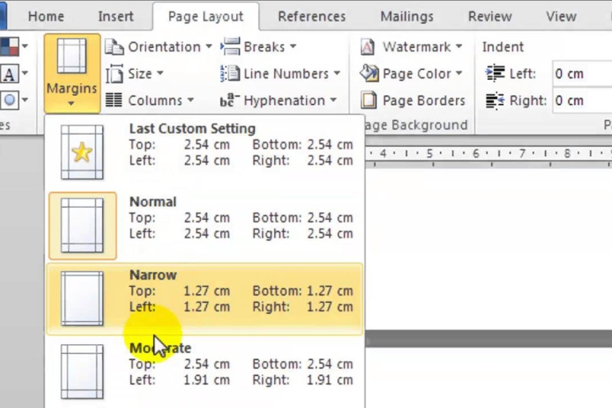Click the Size page icon
The width and height of the screenshot is (612, 408).
tap(115, 74)
